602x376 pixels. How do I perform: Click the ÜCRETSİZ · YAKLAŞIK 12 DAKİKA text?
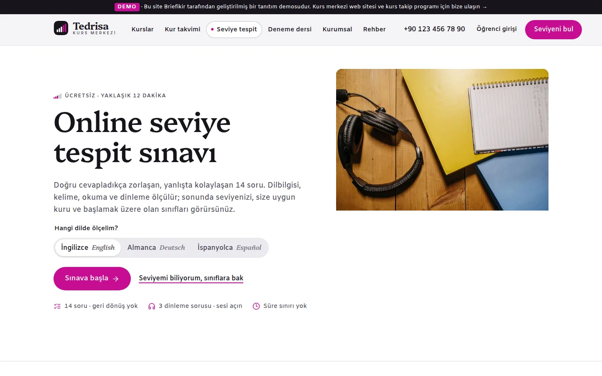click(115, 96)
